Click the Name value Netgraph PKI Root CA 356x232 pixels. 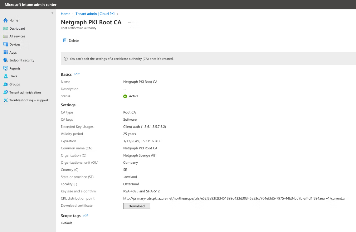tap(140, 82)
